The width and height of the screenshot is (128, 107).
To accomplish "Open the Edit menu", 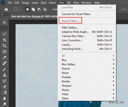I will [17, 3].
